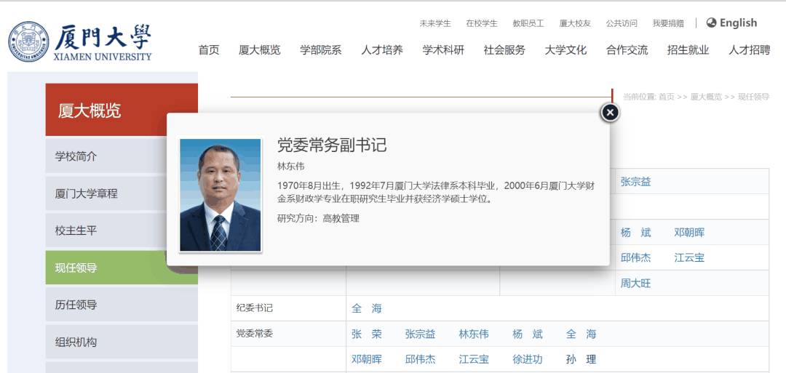Open the 招生就业 navigation menu

coord(688,50)
